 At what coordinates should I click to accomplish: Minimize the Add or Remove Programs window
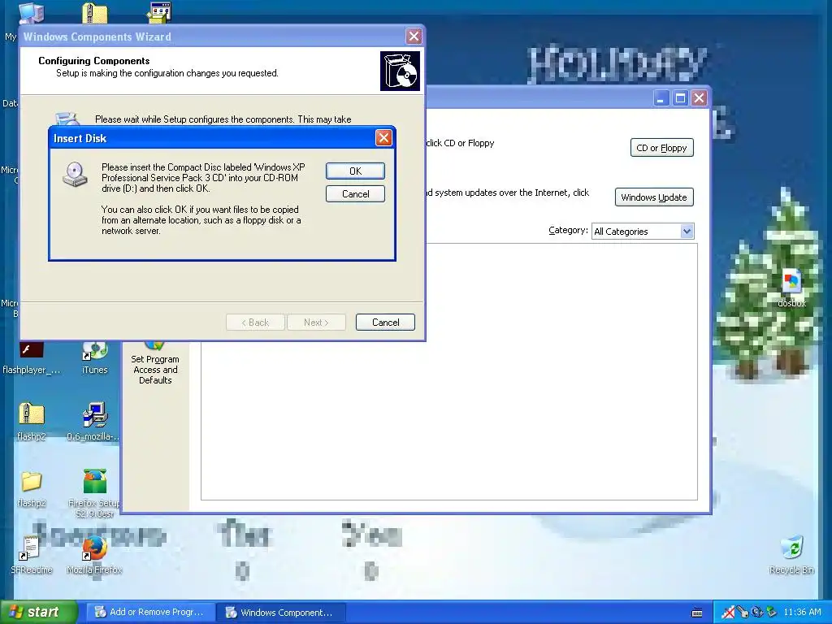tap(661, 98)
